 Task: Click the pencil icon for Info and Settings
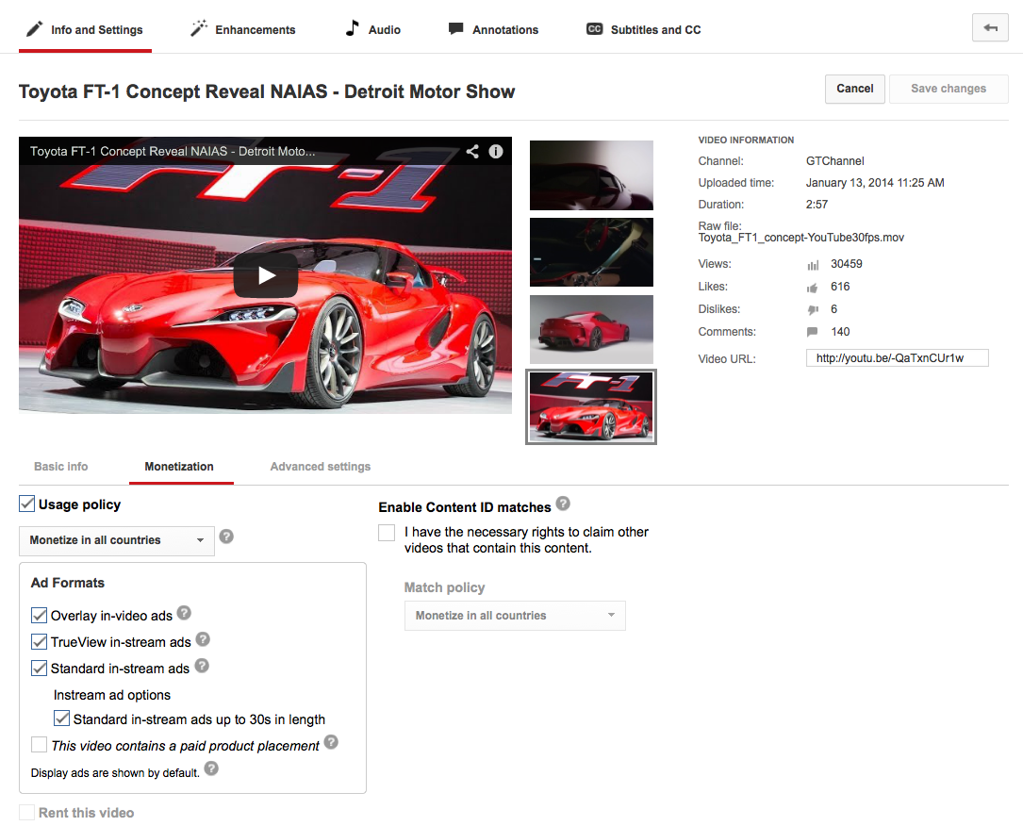click(34, 28)
